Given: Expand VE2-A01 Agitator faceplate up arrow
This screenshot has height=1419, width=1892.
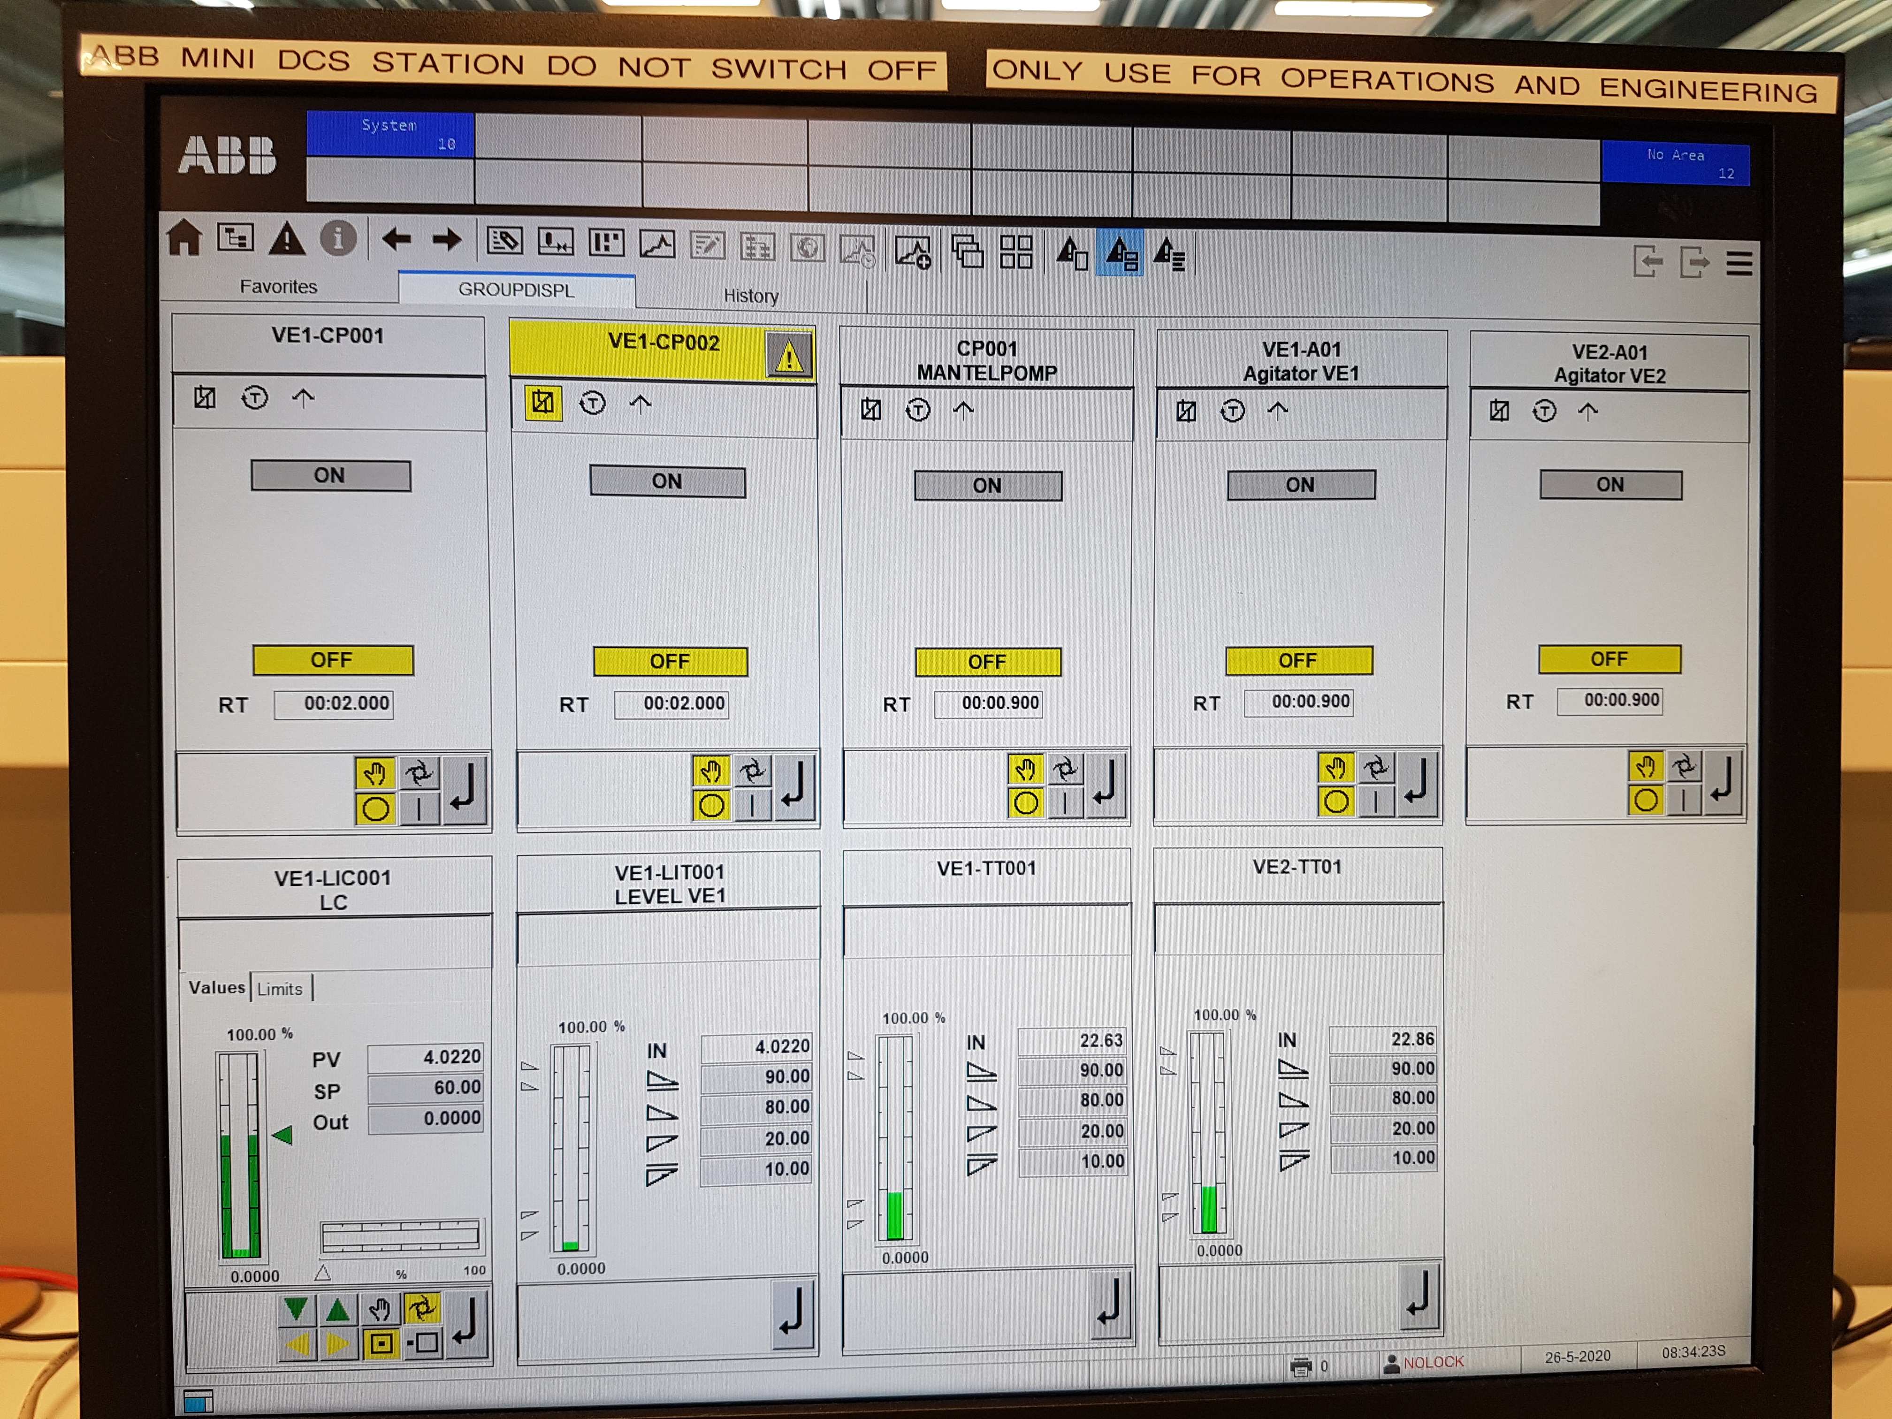Looking at the screenshot, I should click(1588, 412).
